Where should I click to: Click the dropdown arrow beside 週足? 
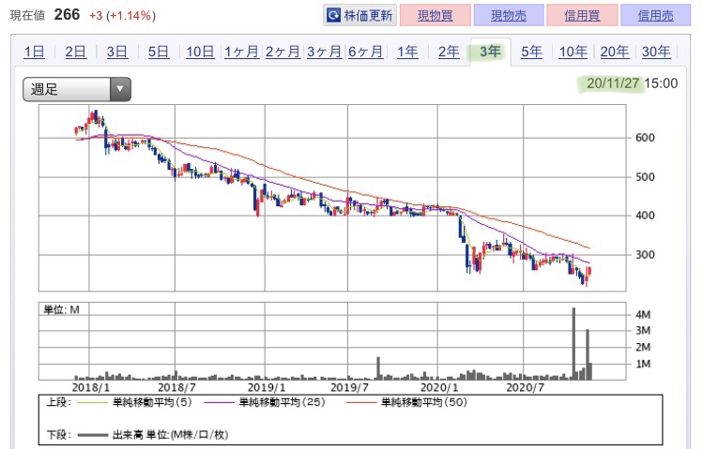[120, 89]
